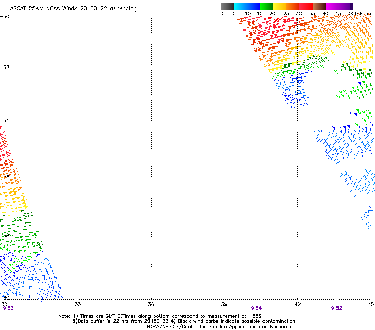The height and width of the screenshot is (330, 375).
Task: Click the chart title ASCAT 25KM NOAA Winds
Action: click(x=44, y=8)
